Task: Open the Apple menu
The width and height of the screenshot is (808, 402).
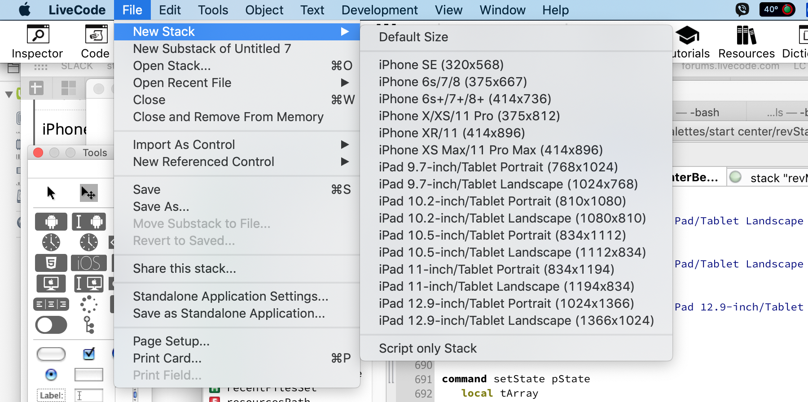Action: click(x=25, y=10)
